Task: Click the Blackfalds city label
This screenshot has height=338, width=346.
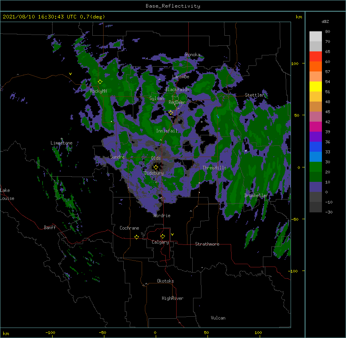Action: click(x=177, y=90)
